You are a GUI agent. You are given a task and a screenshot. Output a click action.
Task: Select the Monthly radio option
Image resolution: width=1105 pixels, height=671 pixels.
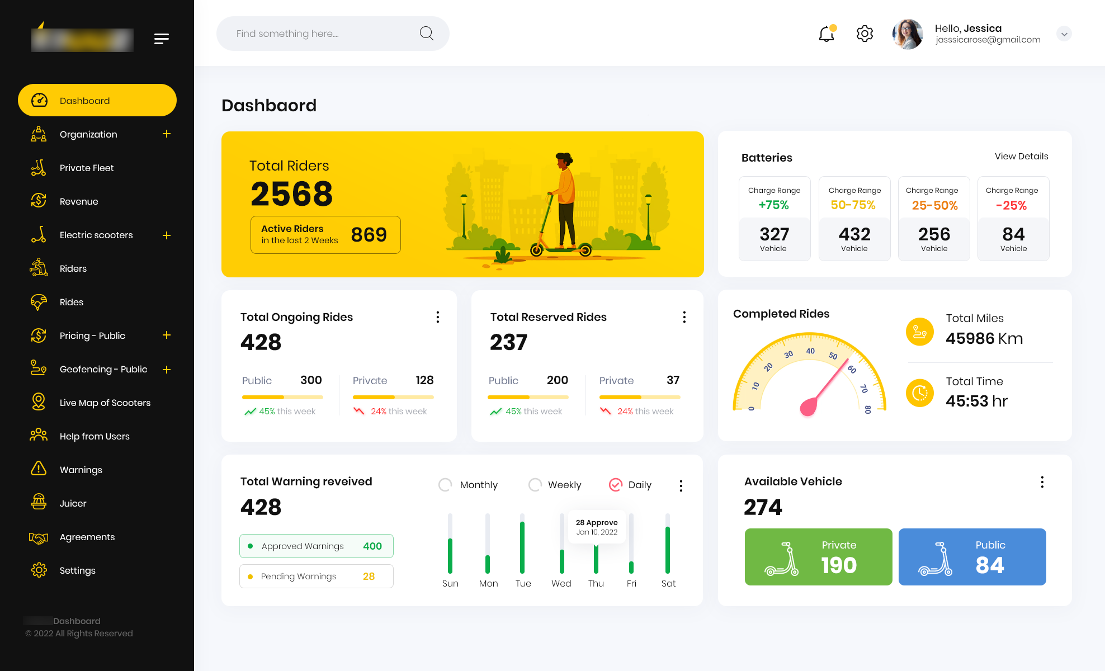click(445, 485)
